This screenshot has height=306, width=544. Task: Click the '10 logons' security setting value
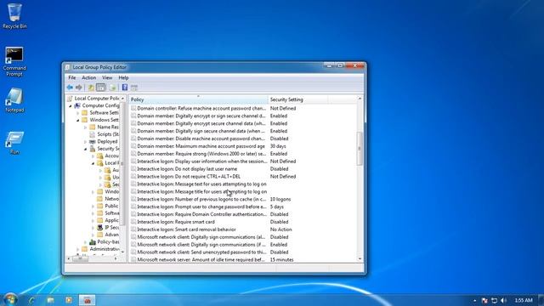pyautogui.click(x=280, y=200)
